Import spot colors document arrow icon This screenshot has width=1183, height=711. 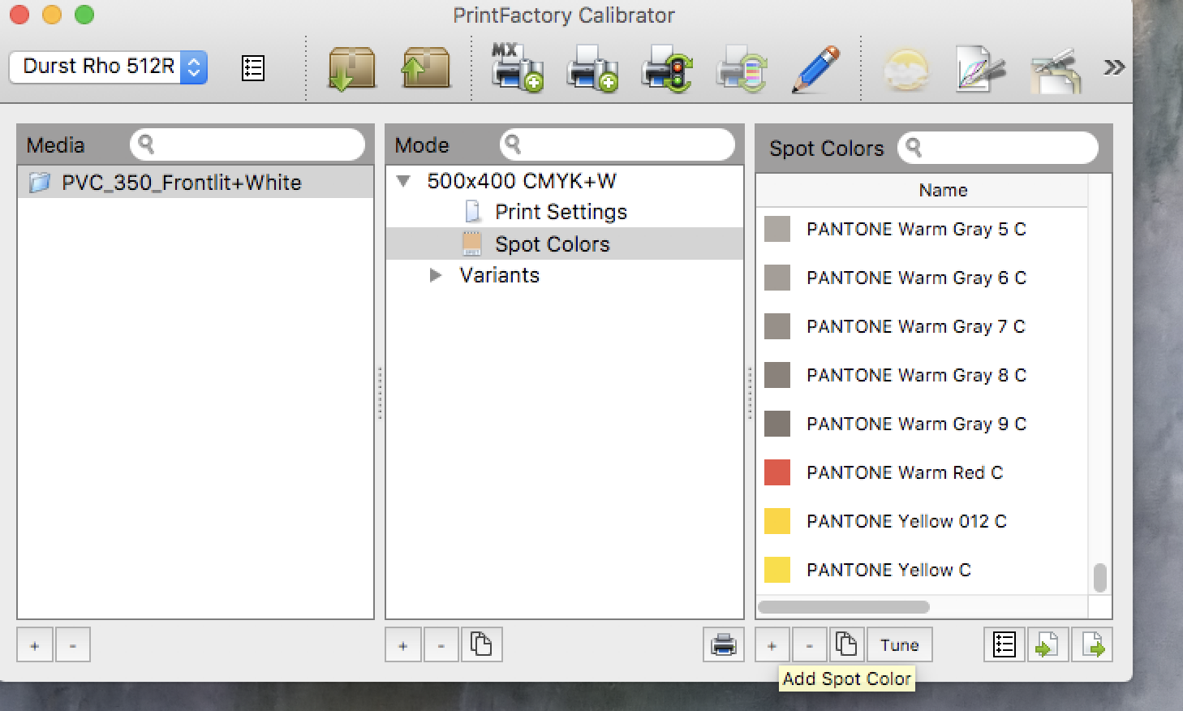click(x=1047, y=645)
